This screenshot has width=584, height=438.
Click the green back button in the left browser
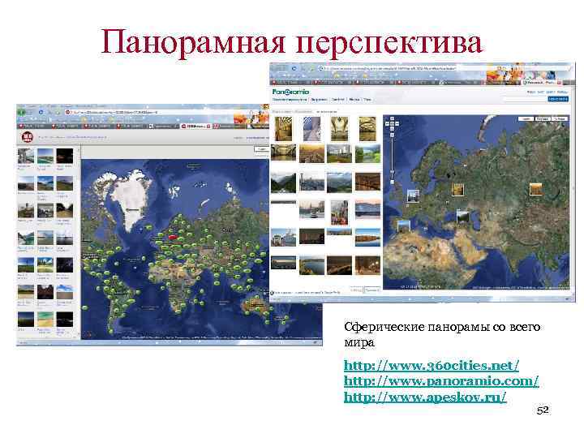pos(22,112)
